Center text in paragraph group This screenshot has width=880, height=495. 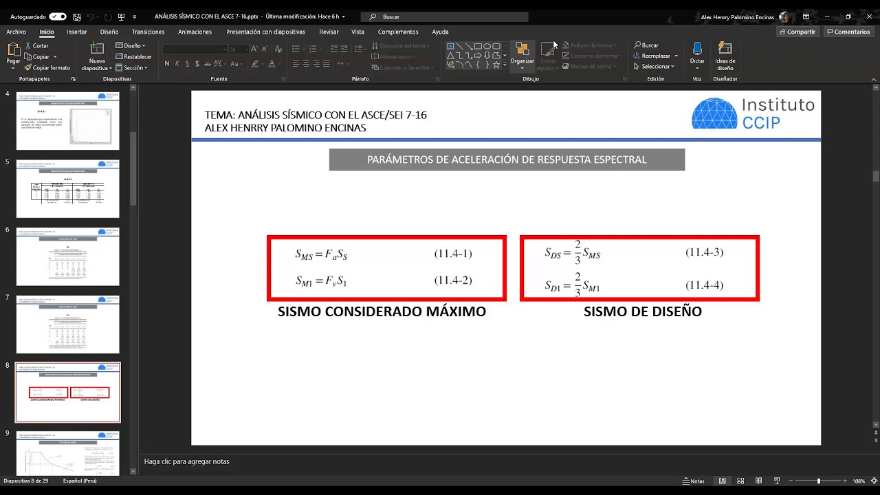306,63
